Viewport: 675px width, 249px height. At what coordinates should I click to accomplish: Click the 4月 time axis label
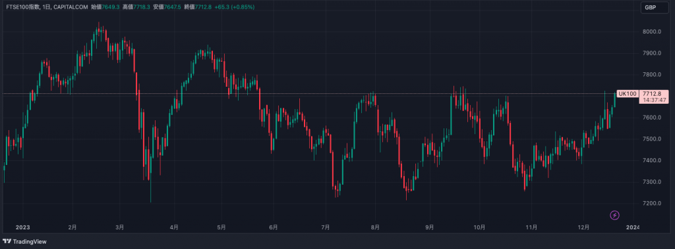(174, 227)
